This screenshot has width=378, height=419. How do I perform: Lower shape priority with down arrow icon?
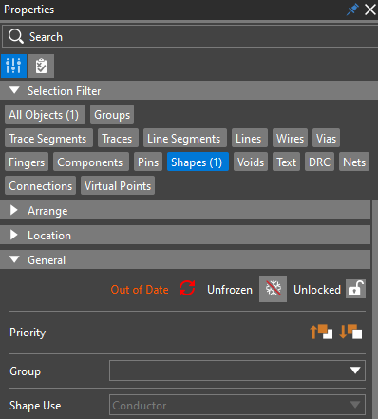click(x=350, y=332)
